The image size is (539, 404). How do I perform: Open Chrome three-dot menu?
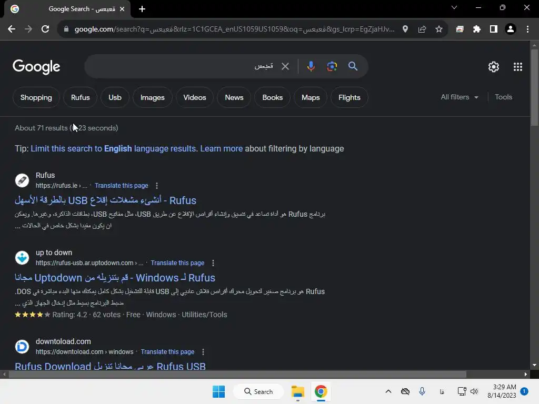pyautogui.click(x=527, y=29)
